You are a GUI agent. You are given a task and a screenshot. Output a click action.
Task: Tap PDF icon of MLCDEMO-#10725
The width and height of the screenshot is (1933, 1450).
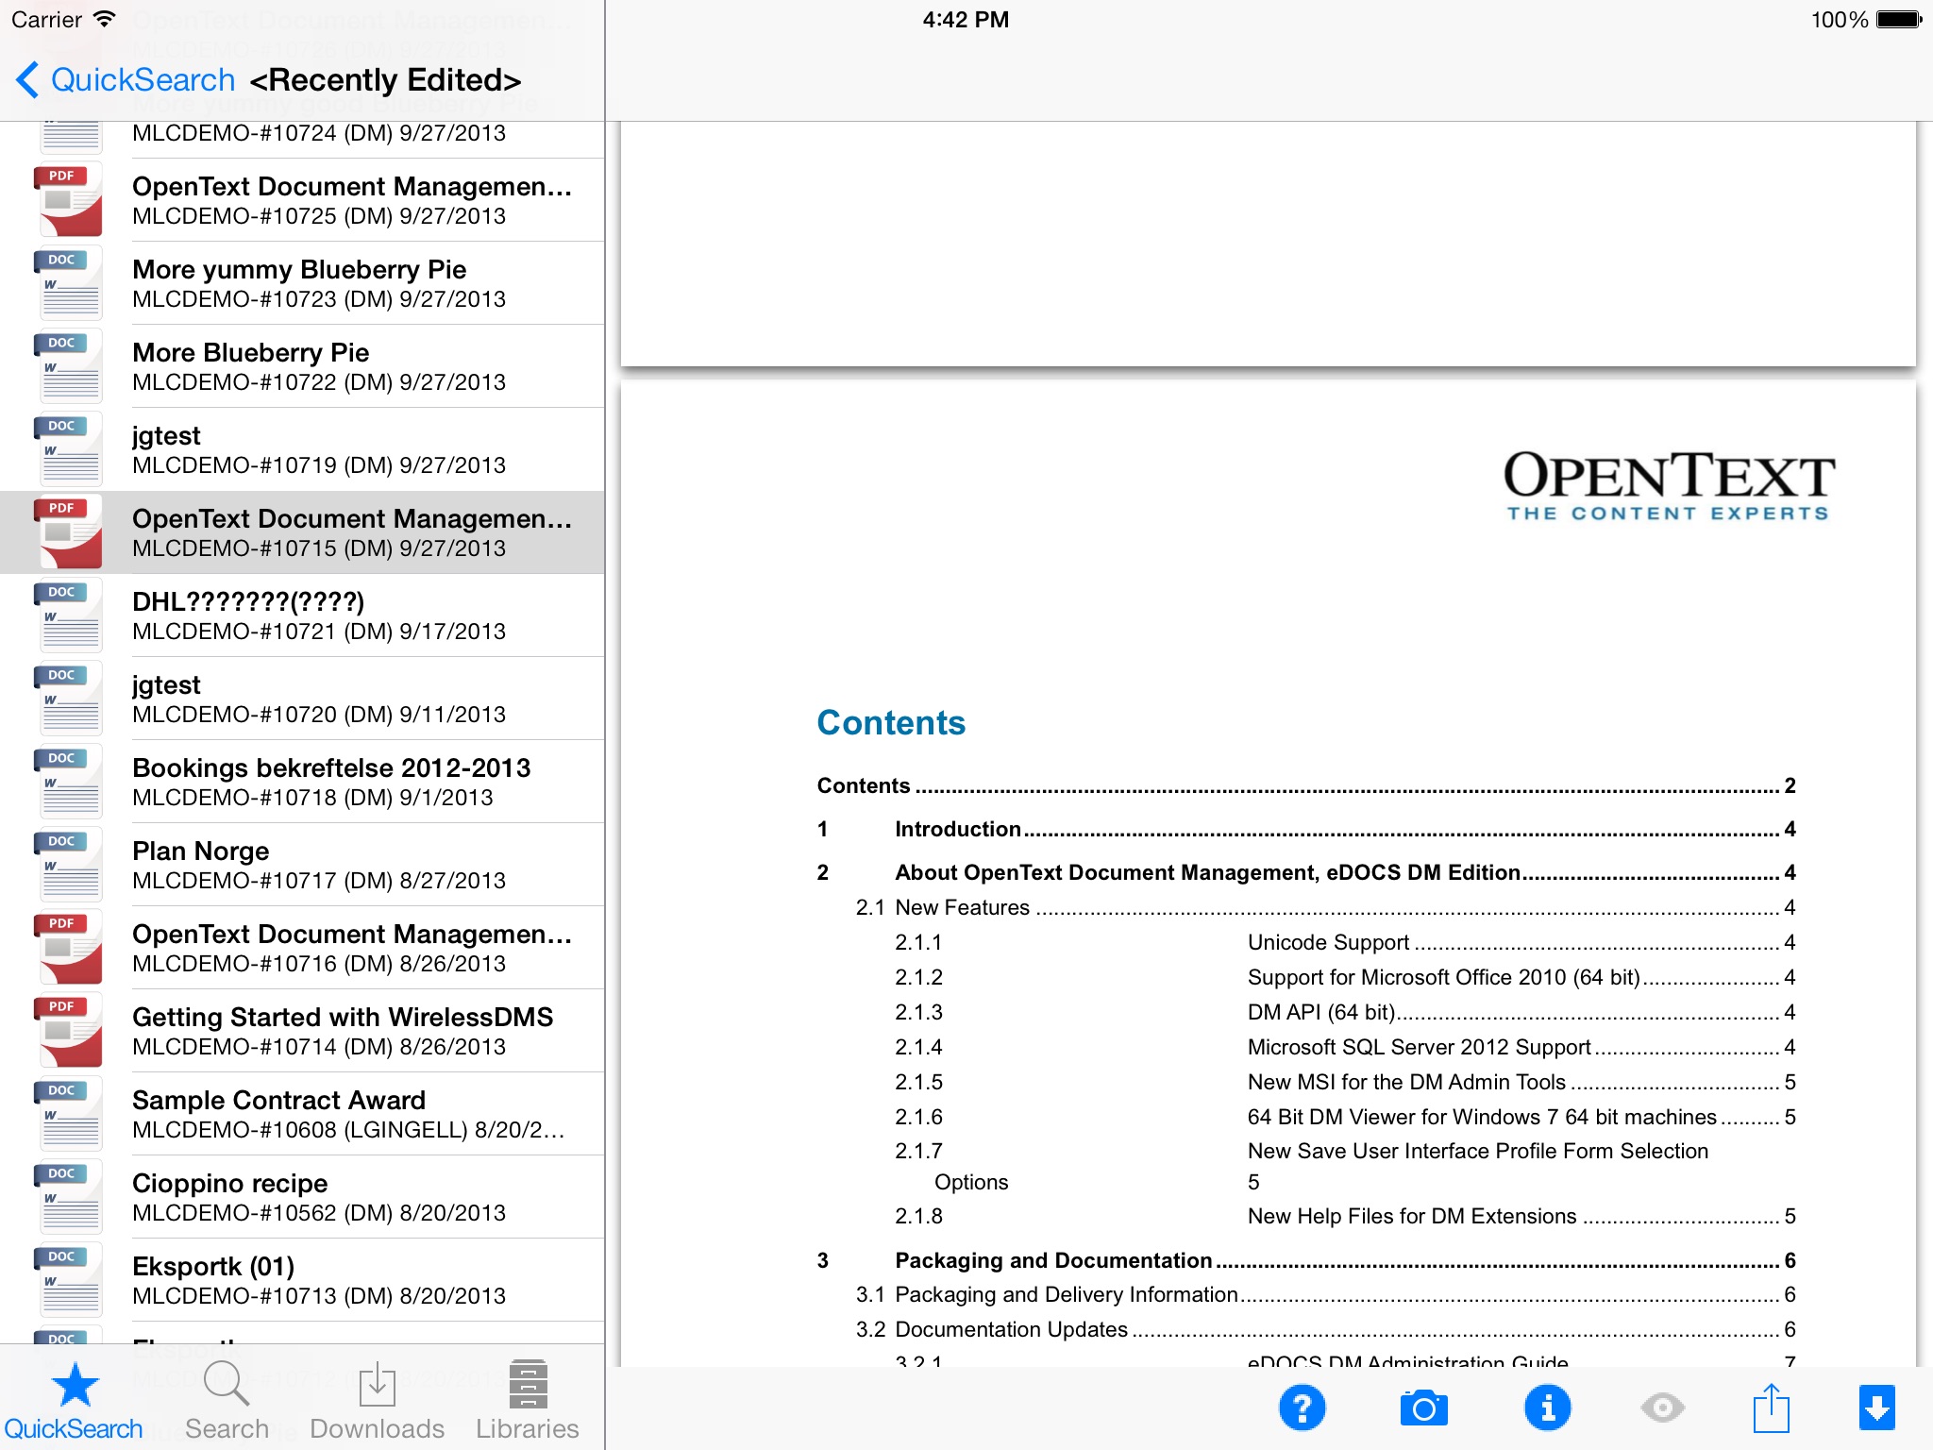[x=68, y=200]
